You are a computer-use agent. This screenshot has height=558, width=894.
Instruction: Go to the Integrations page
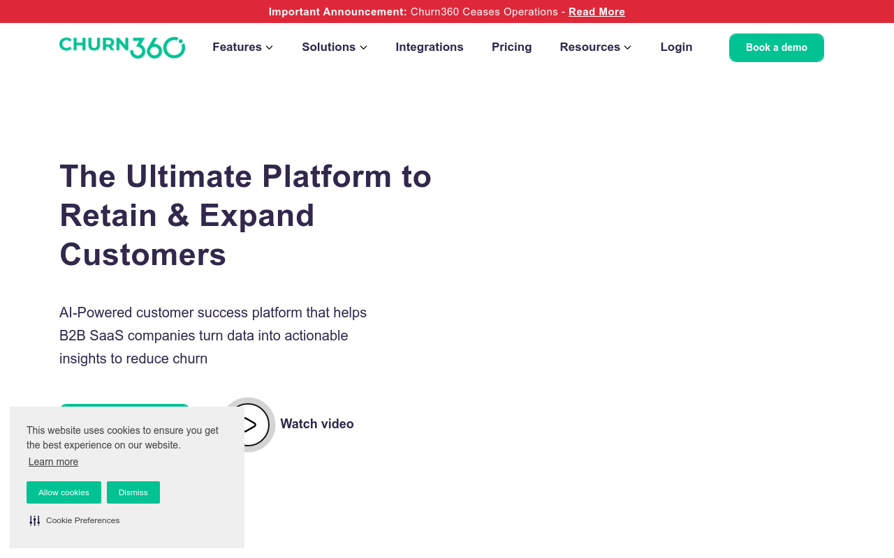click(430, 47)
